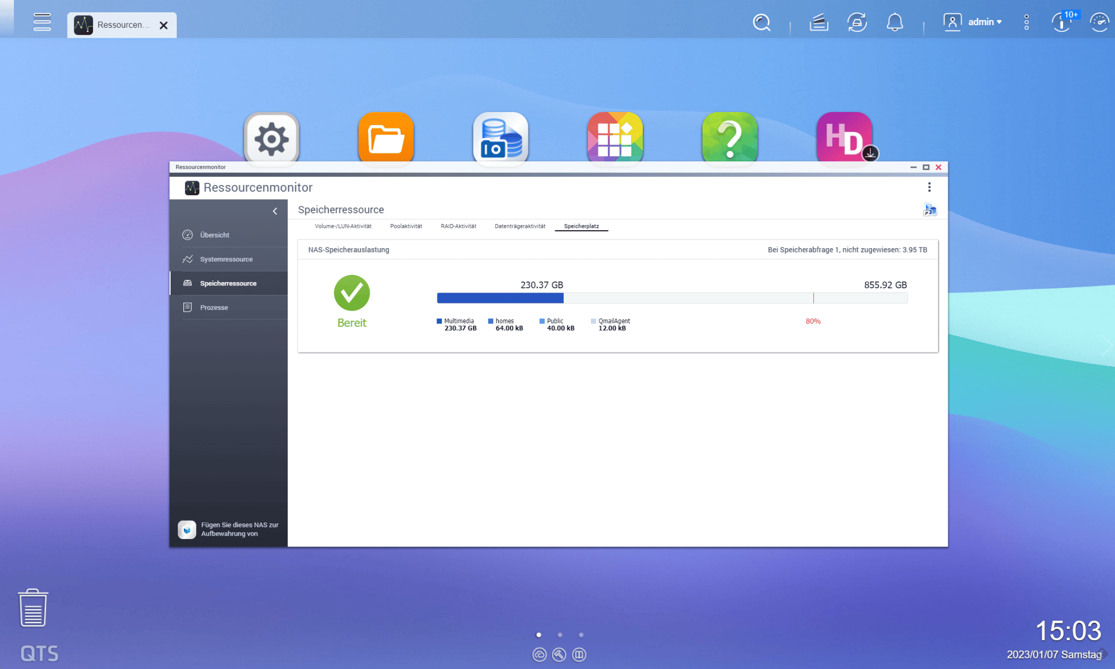Viewport: 1115px width, 669px height.
Task: Open the dashboard gauge icon
Action: coord(1099,23)
